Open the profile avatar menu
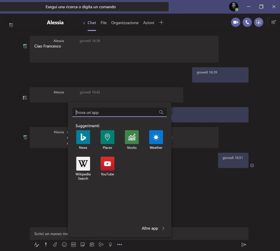 click(x=234, y=7)
